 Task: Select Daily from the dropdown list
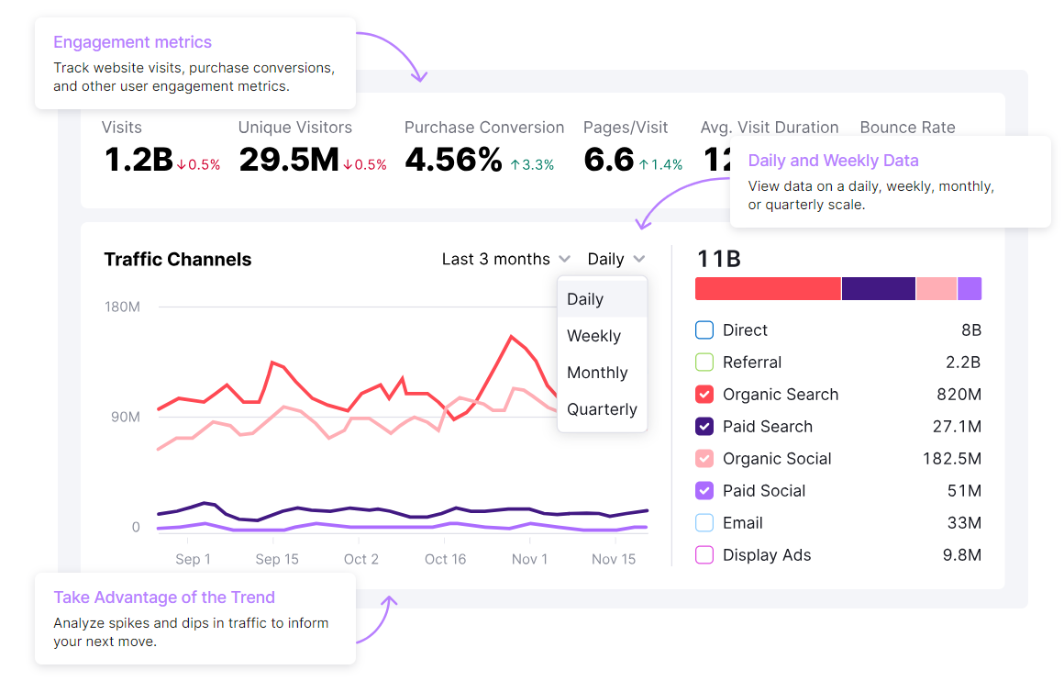[602, 299]
